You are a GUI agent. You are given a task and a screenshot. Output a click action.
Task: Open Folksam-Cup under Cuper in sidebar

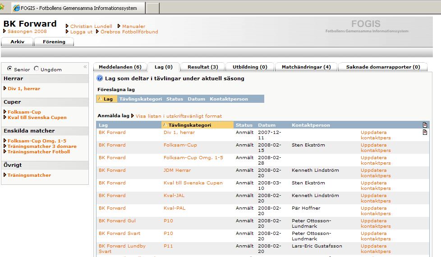click(x=24, y=112)
